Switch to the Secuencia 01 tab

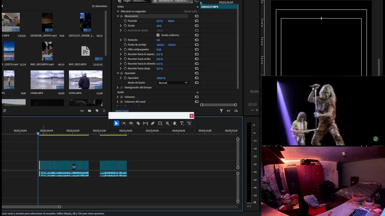pos(173,1)
